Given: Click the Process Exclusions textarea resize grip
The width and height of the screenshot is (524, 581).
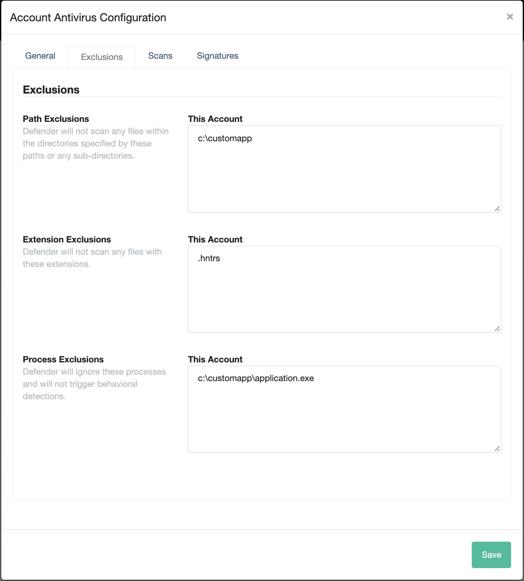Looking at the screenshot, I should click(497, 449).
